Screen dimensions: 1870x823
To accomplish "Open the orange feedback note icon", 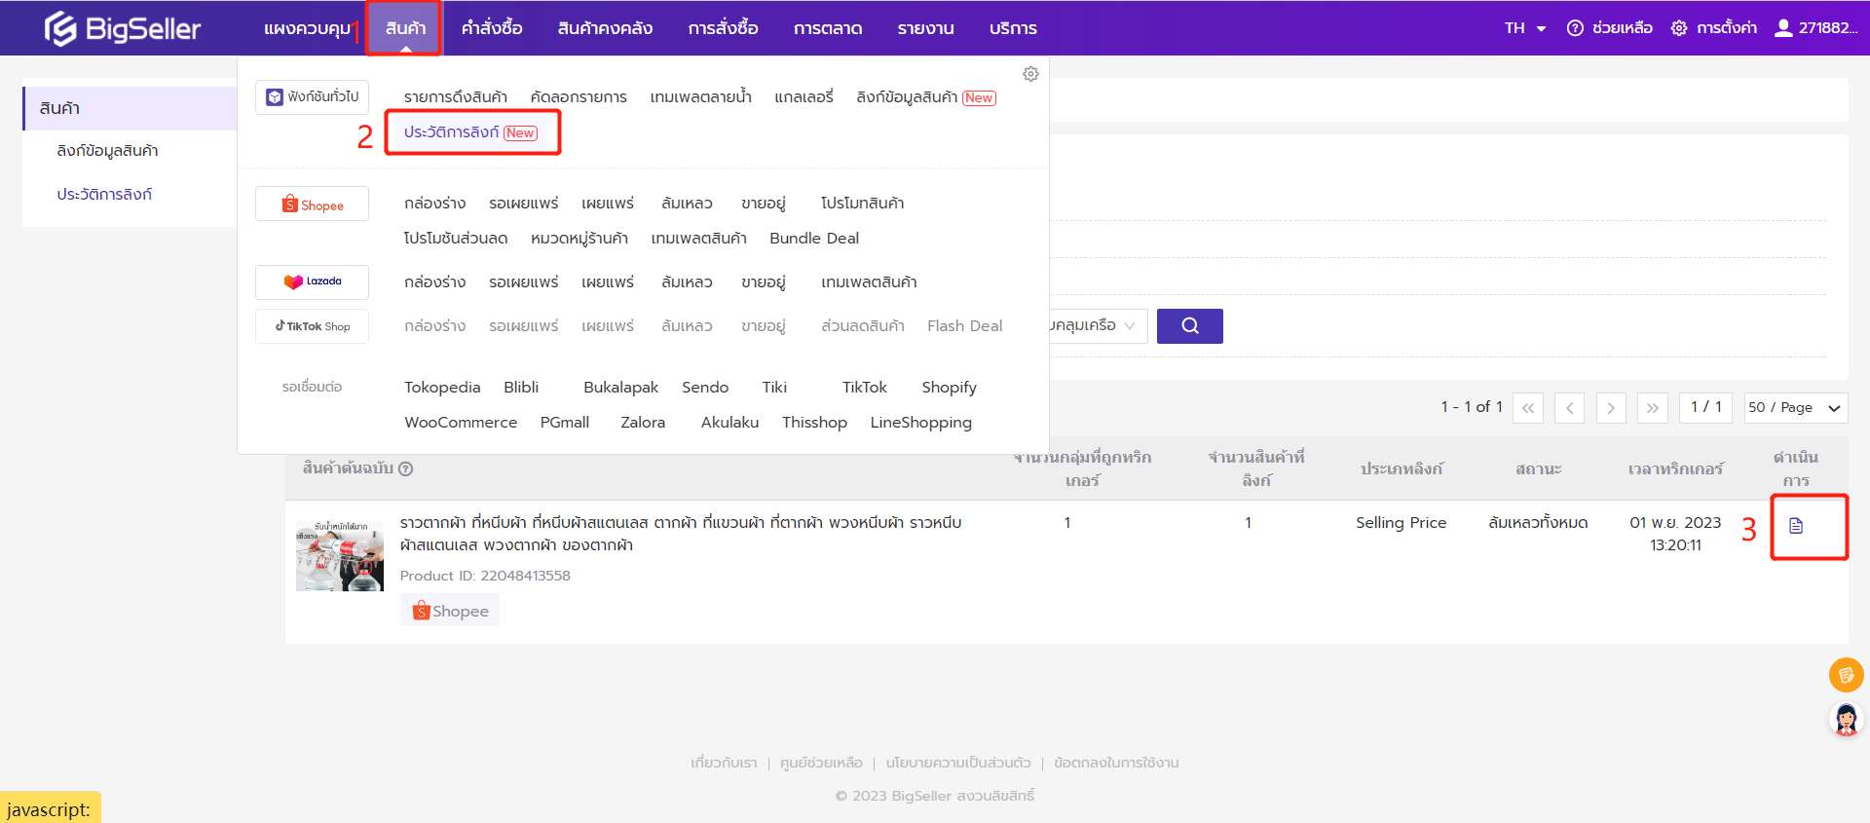I will coord(1846,674).
